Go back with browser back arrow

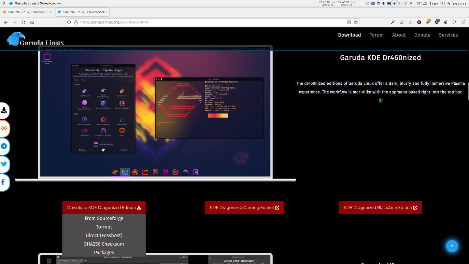pos(6,22)
